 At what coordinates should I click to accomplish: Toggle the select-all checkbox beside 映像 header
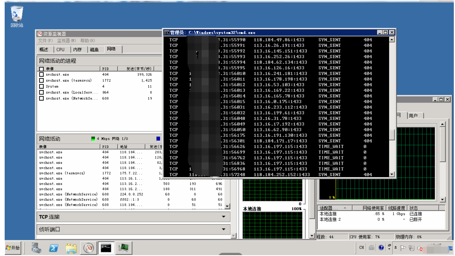(41, 69)
